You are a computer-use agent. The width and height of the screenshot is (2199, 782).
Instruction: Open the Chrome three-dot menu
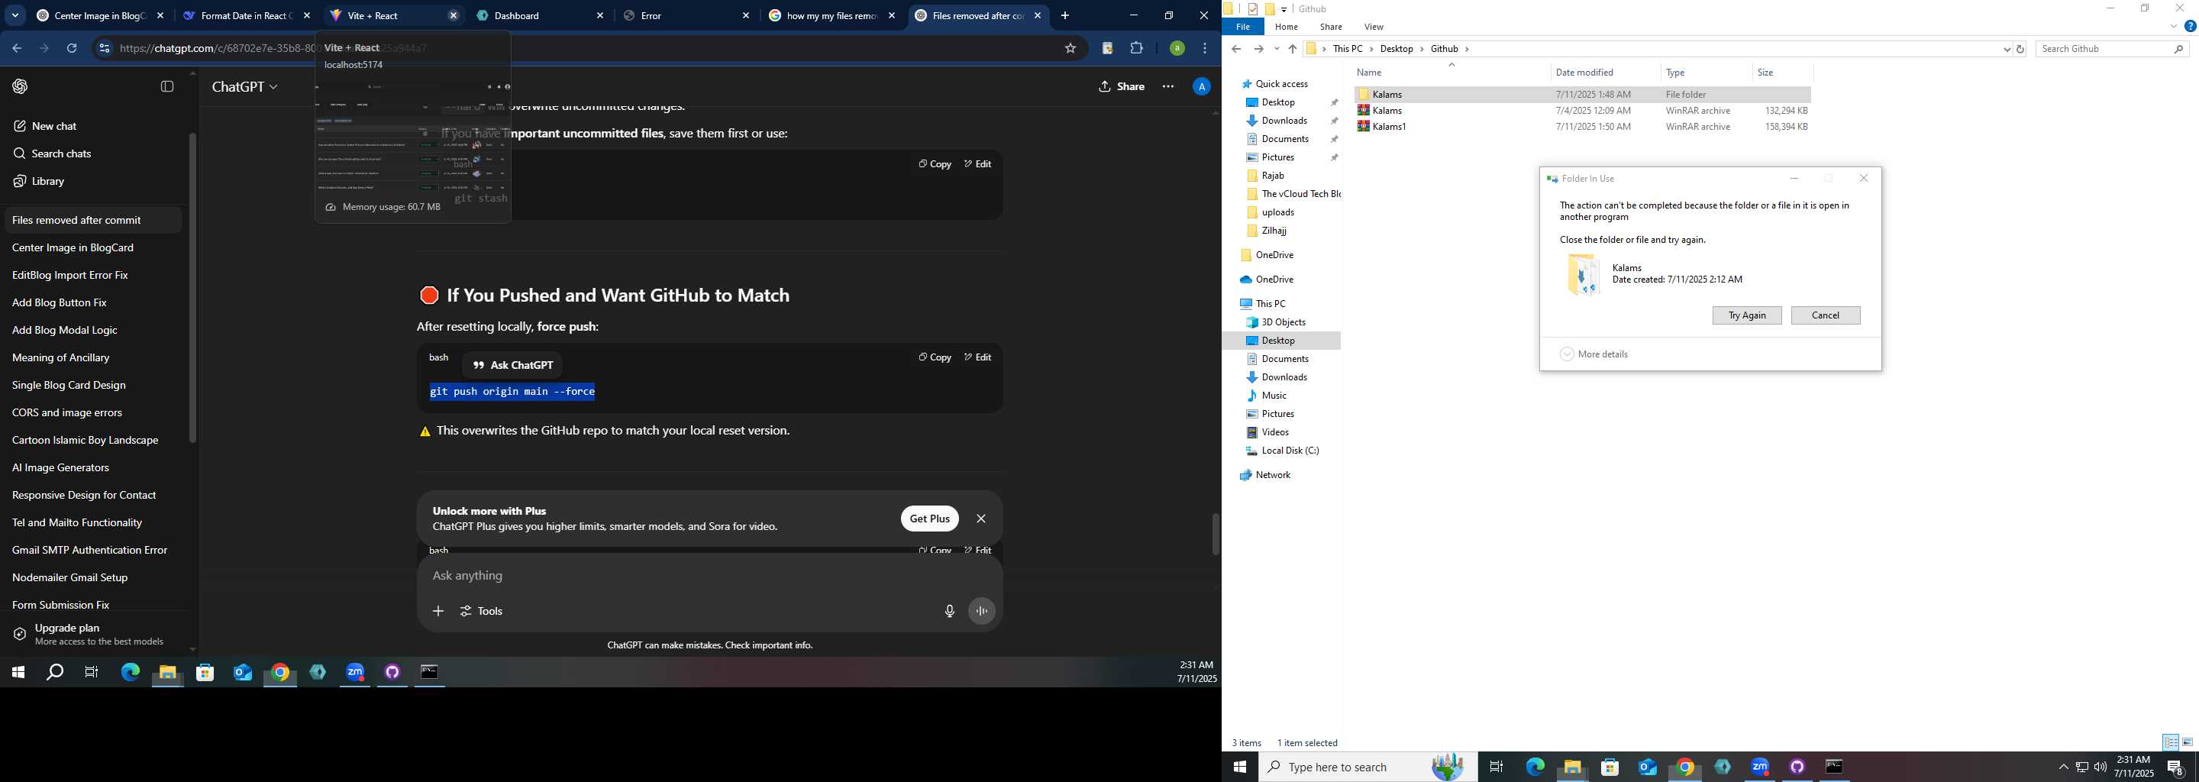pos(1205,49)
